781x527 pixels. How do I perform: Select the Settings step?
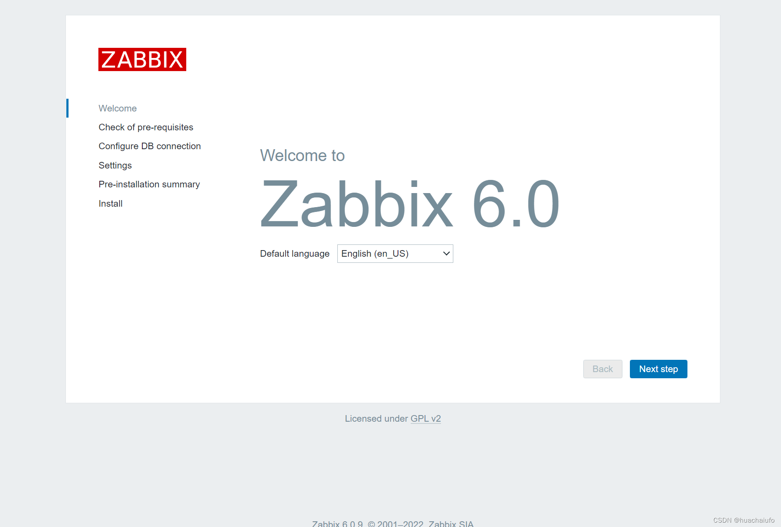tap(115, 165)
